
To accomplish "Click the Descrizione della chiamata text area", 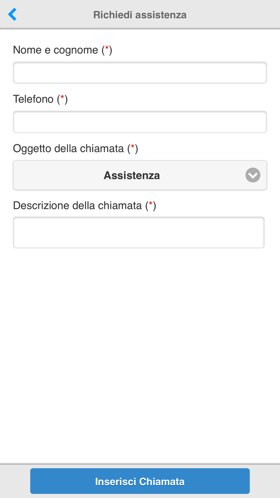I will point(139,232).
